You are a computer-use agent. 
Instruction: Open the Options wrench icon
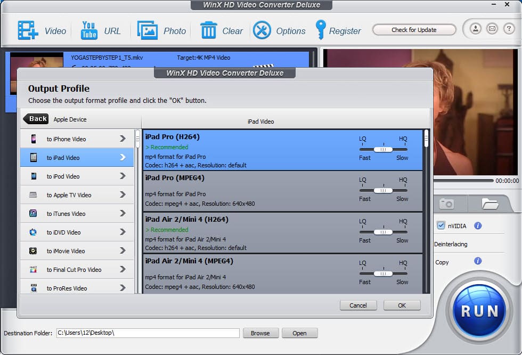262,30
